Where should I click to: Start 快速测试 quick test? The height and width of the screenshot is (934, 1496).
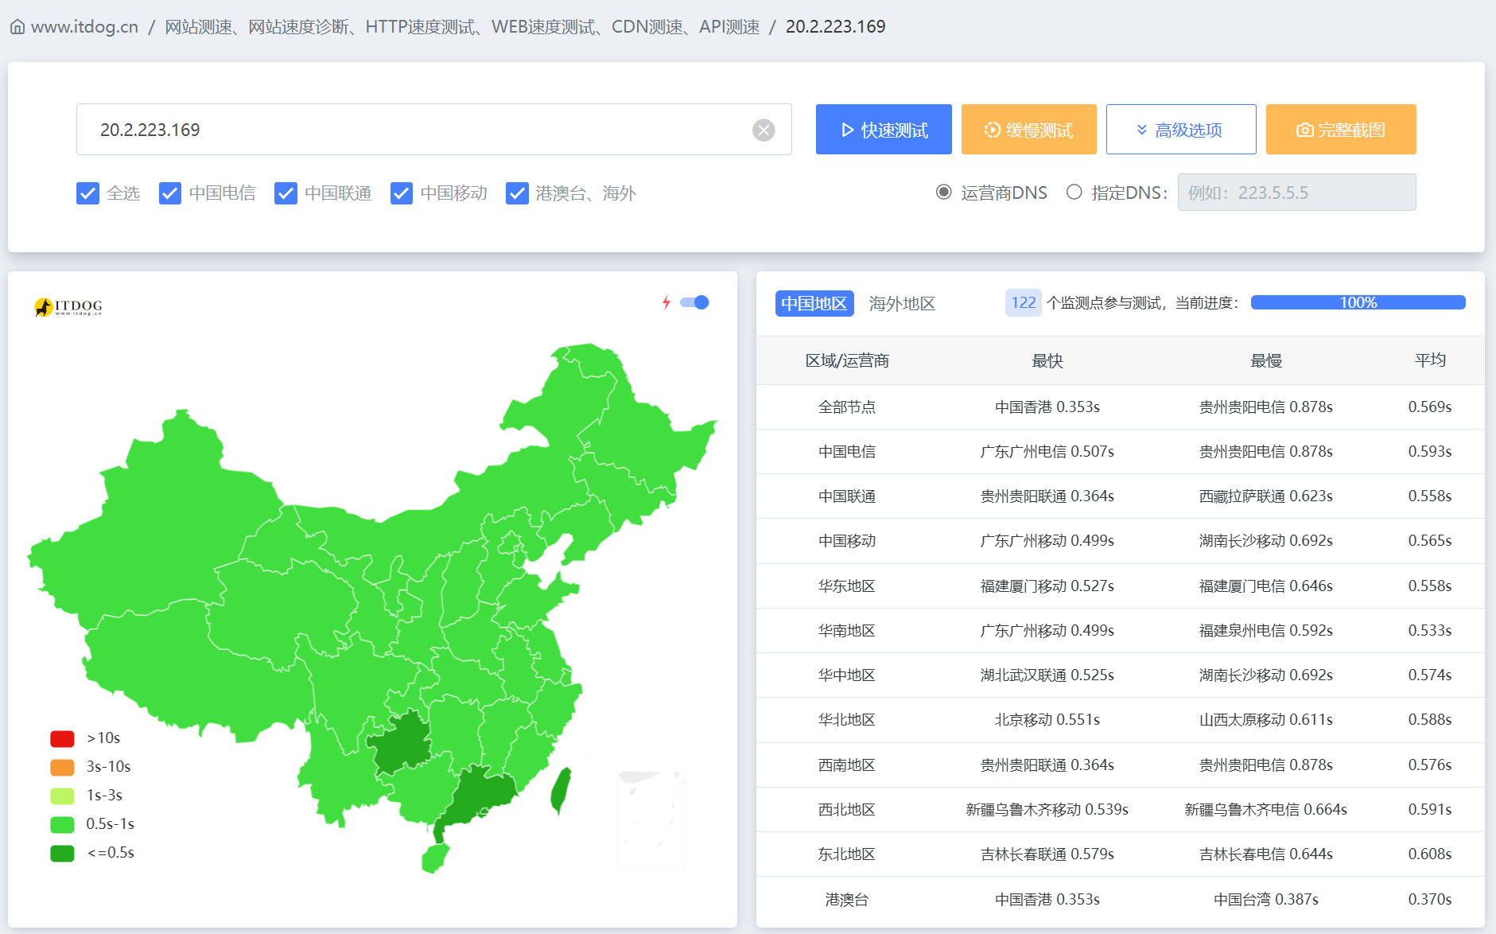pos(884,130)
